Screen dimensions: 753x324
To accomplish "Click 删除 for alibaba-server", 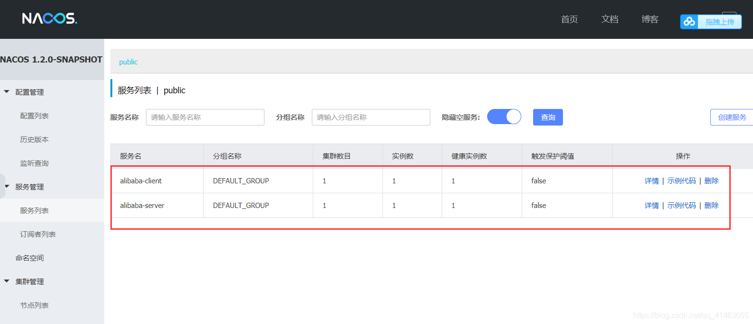I will pos(711,205).
